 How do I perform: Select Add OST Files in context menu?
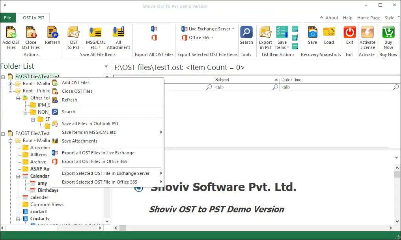tap(107, 82)
